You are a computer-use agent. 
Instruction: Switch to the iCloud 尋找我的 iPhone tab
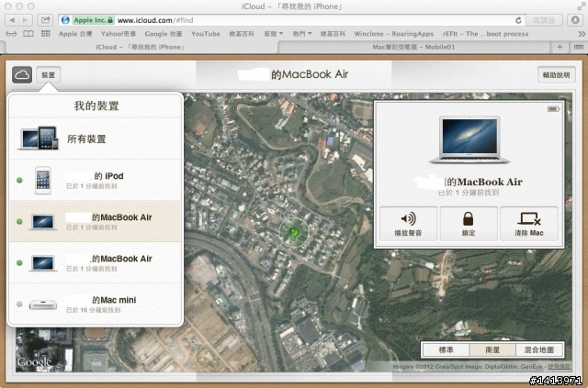[141, 47]
